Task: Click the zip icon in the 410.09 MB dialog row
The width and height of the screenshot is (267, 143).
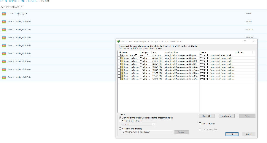Action: coord(123,61)
